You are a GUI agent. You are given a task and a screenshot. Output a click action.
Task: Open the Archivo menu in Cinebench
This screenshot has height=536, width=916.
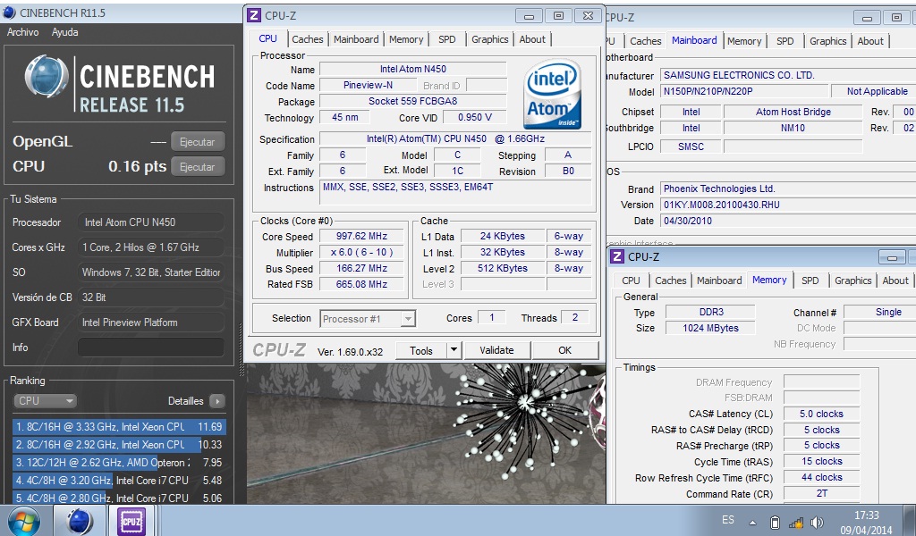click(22, 32)
